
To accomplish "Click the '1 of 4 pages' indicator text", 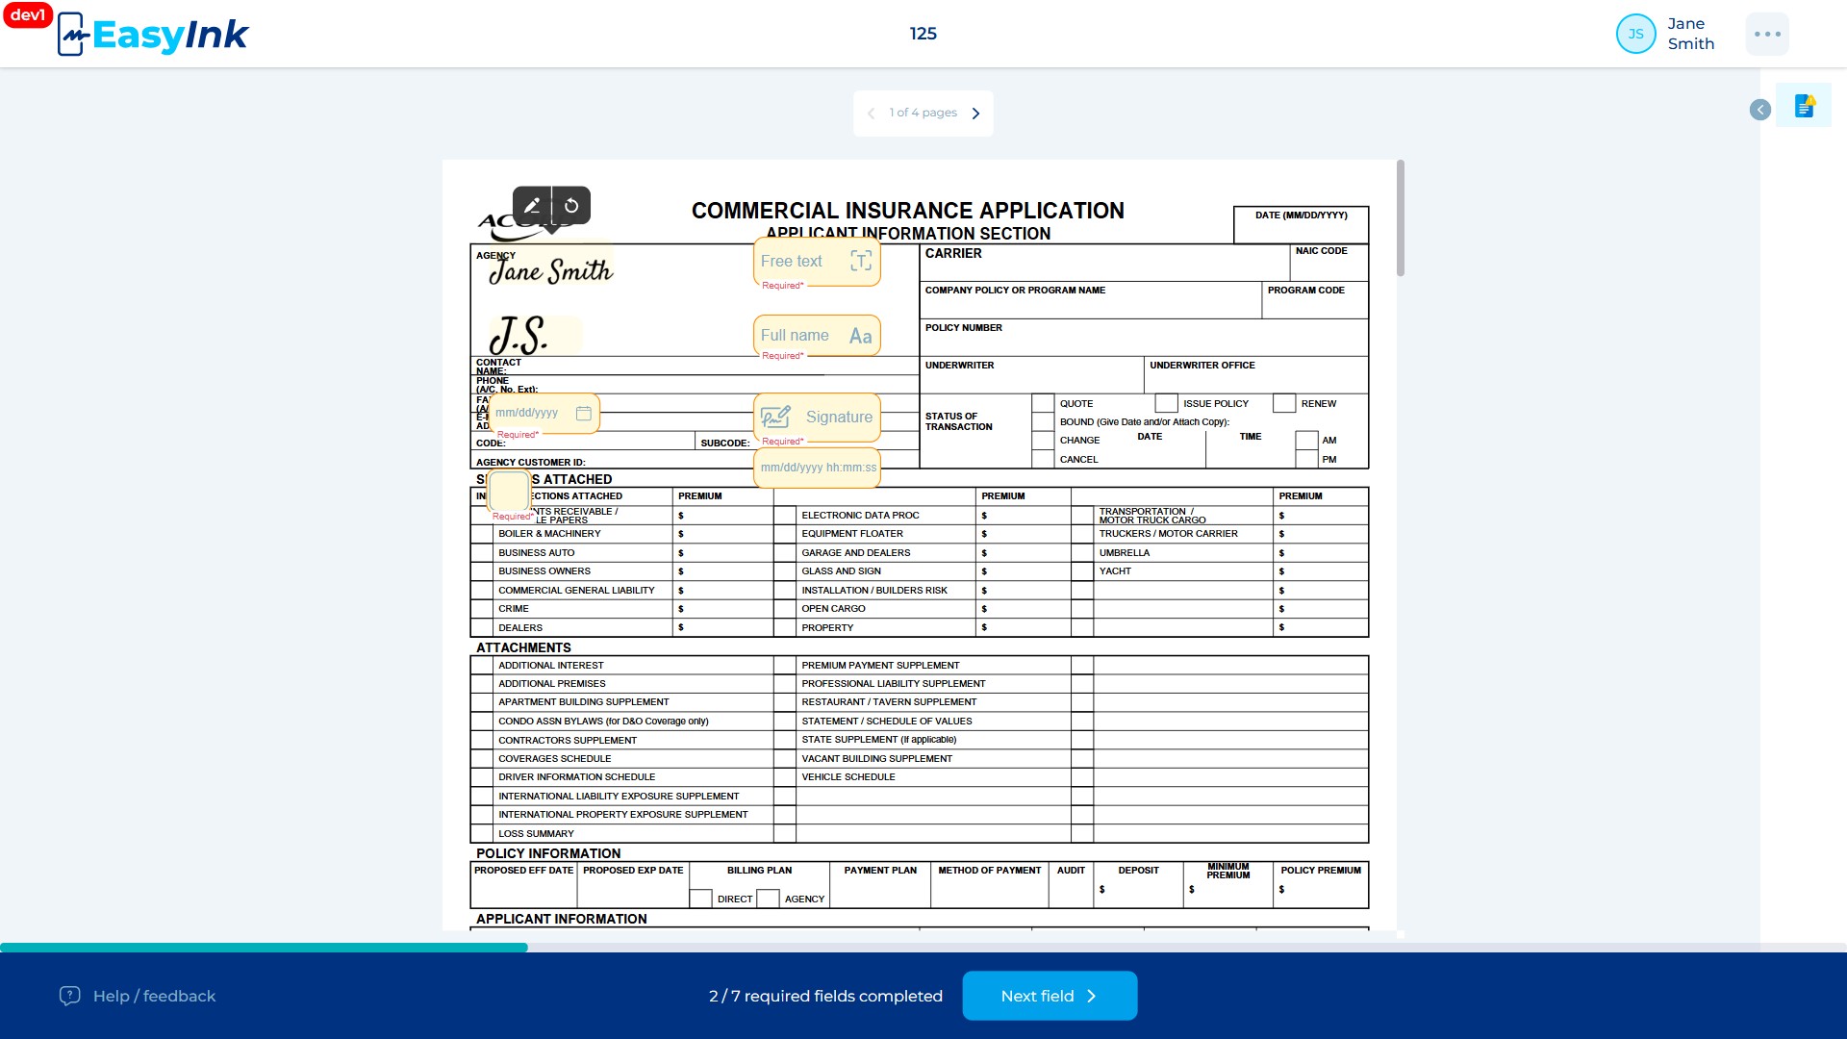I will tap(923, 113).
